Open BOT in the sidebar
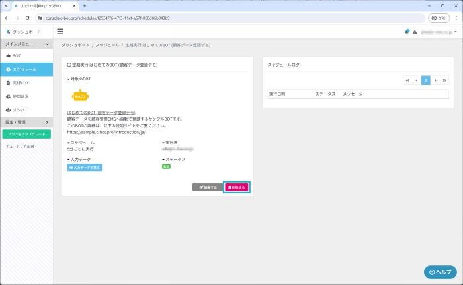The image size is (463, 285). pos(17,56)
